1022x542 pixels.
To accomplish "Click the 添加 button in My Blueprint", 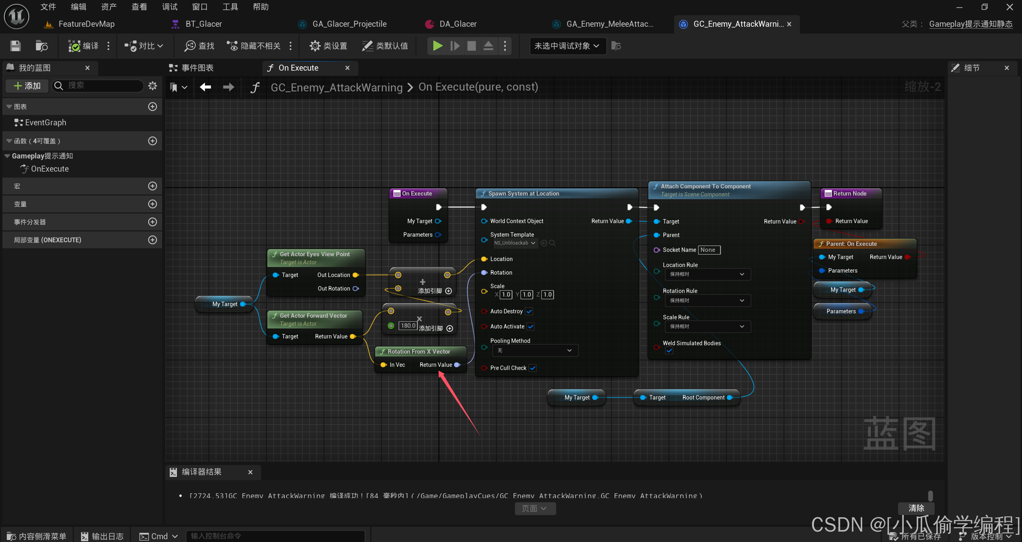I will tap(27, 85).
